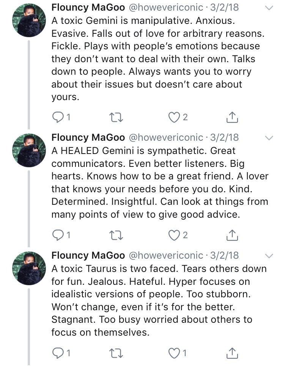Tap @howevericonic handle on Taurus tweet
Image resolution: width=282 pixels, height=366 pixels.
tap(167, 255)
